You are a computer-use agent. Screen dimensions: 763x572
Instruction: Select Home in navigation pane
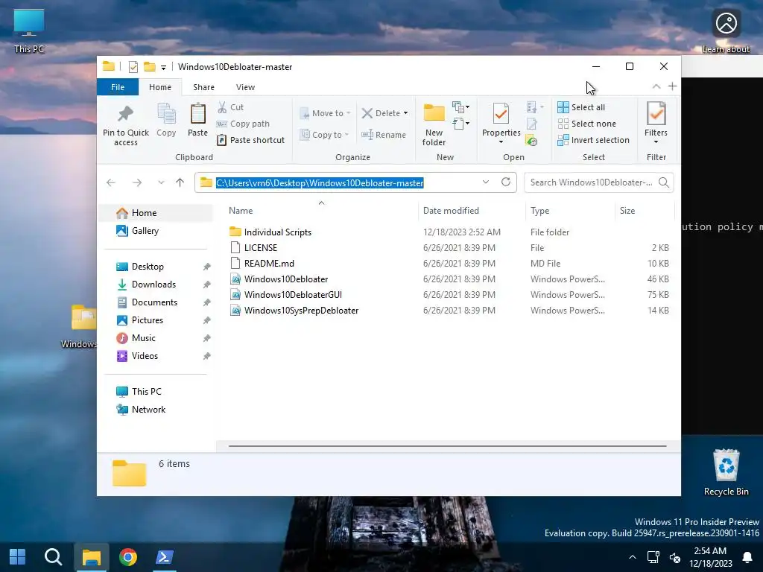tap(156, 213)
